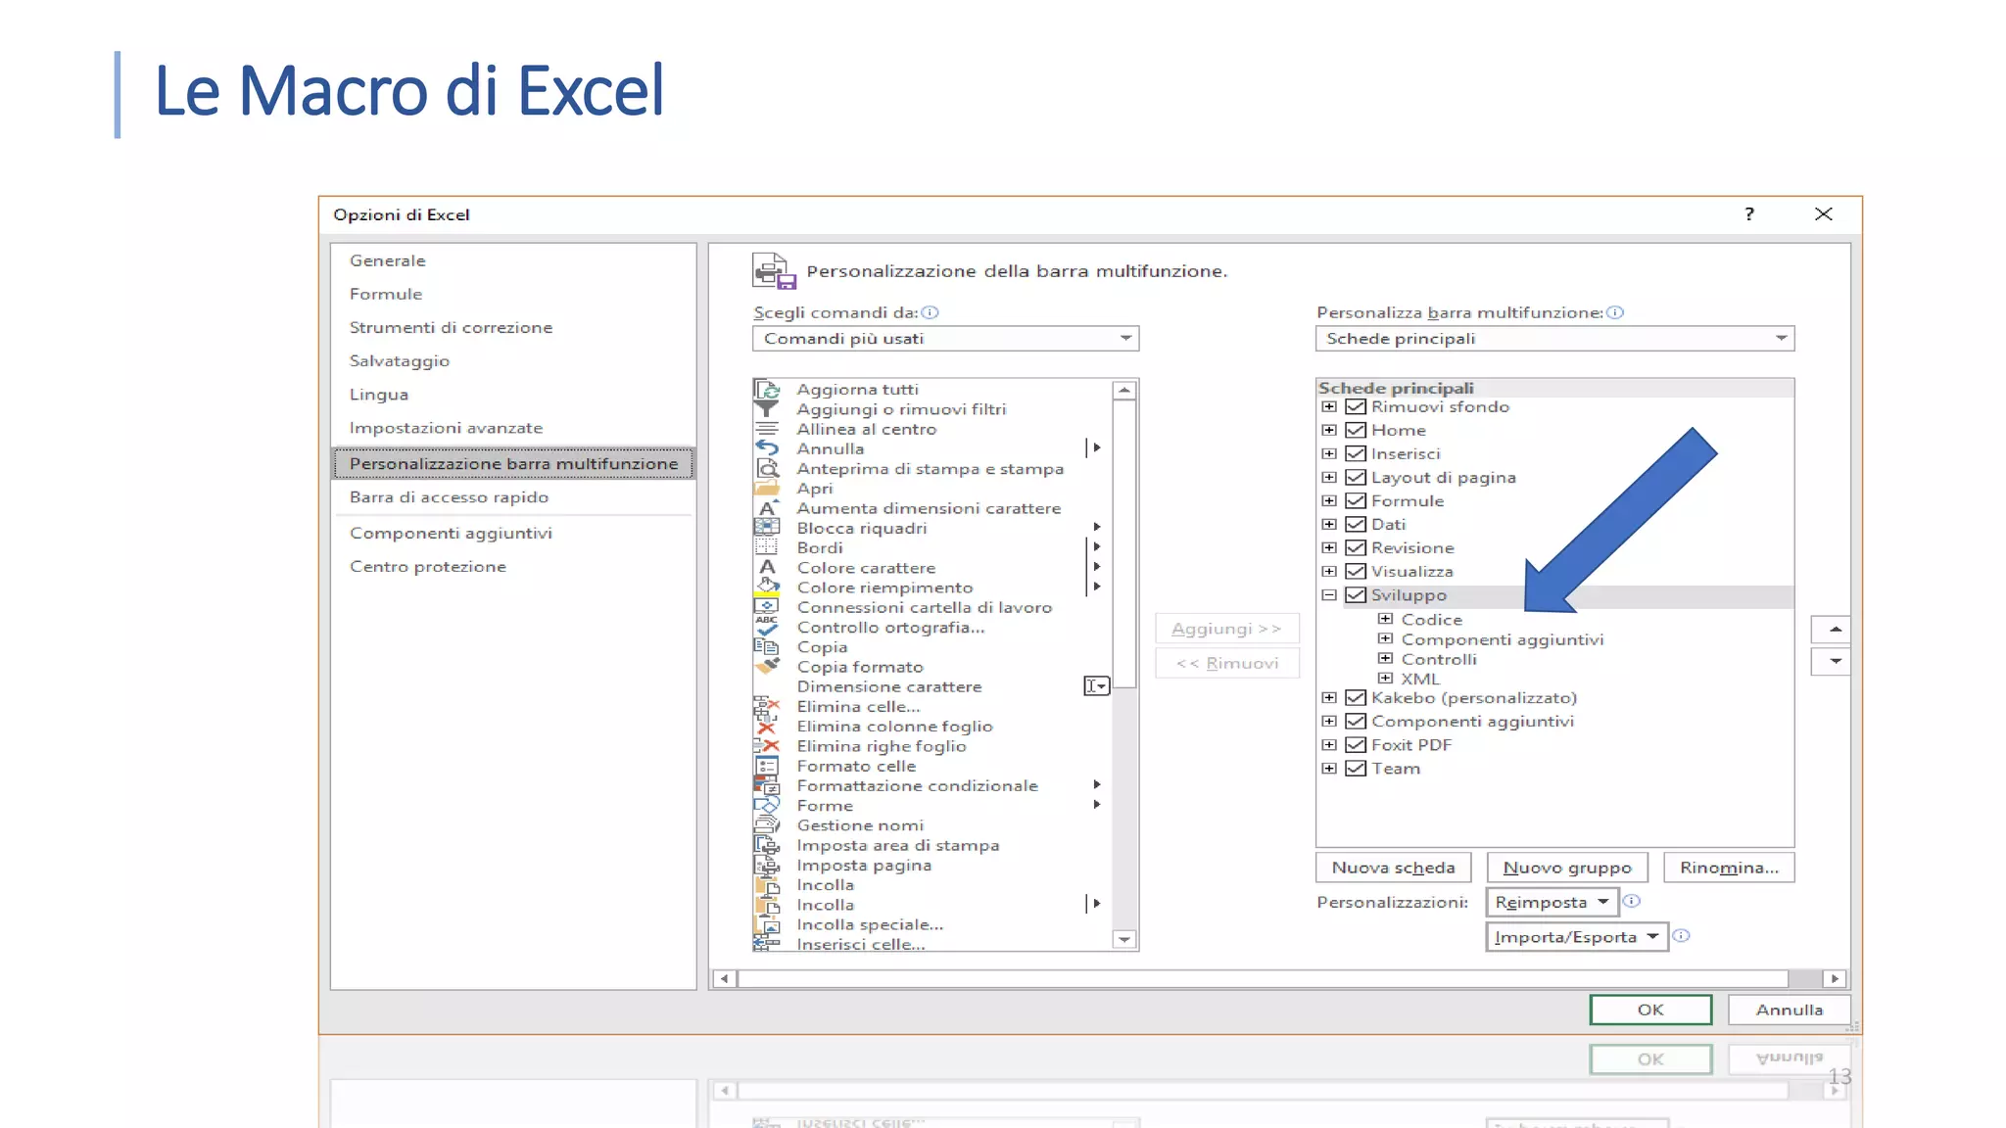Screen dimensions: 2006x1128
Task: Expand the Controlli group node
Action: pos(1385,659)
